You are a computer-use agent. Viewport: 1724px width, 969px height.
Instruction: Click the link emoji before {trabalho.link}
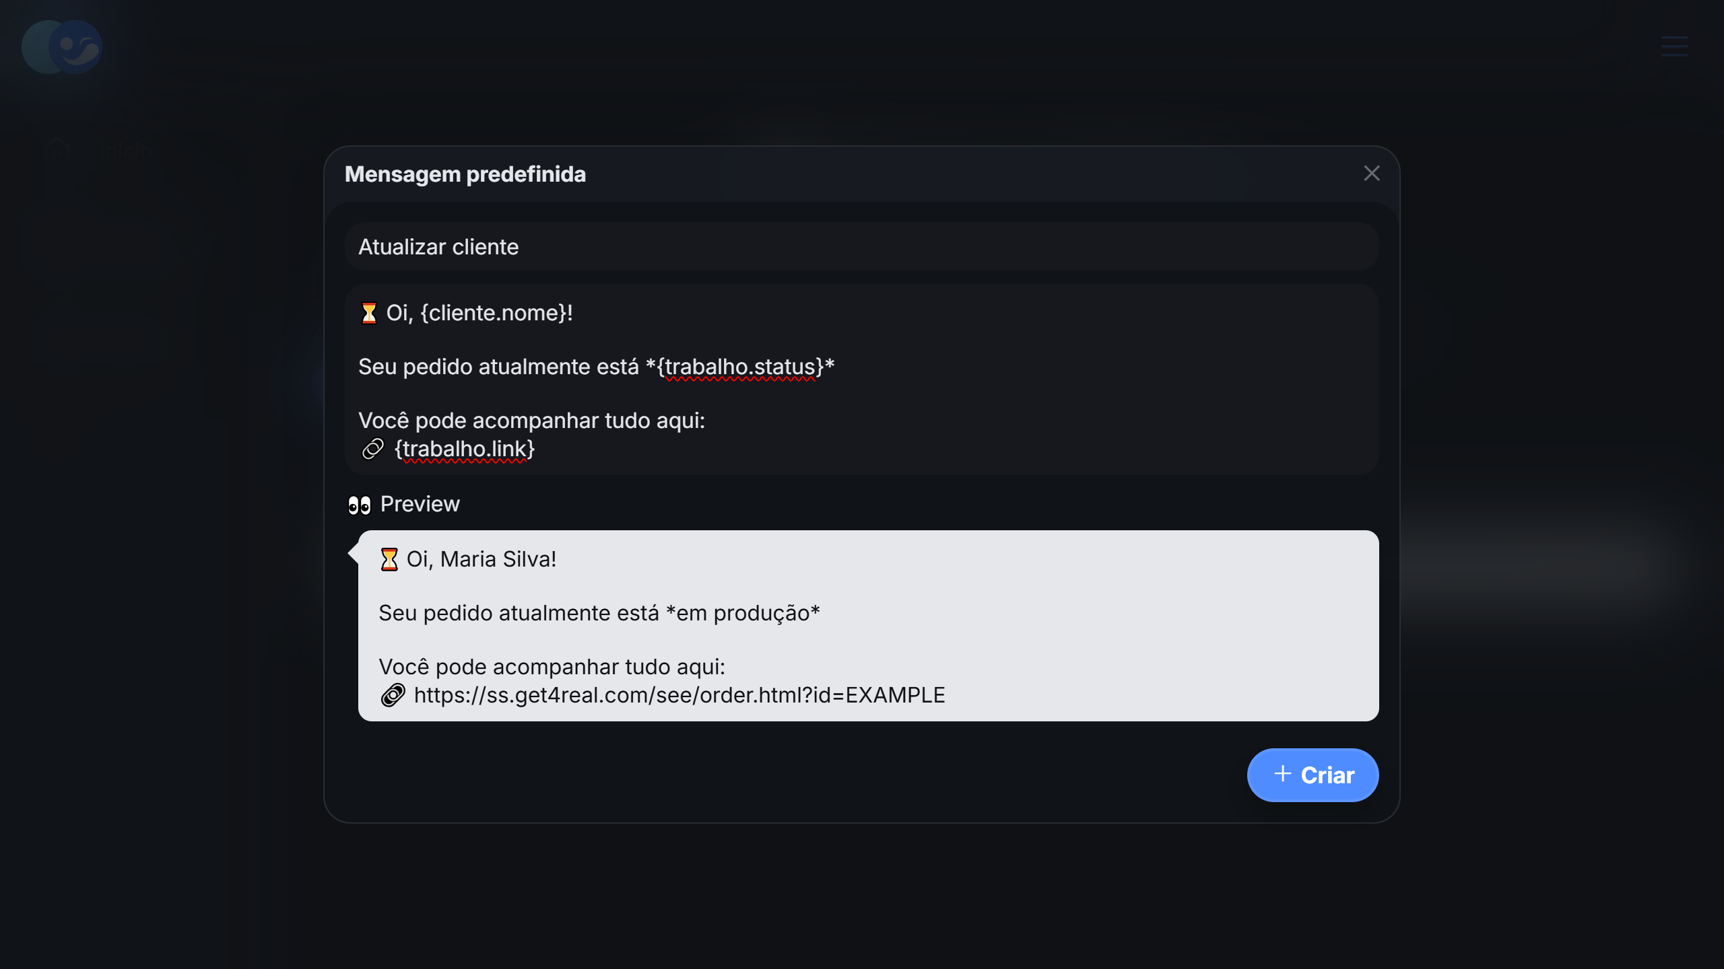click(373, 449)
